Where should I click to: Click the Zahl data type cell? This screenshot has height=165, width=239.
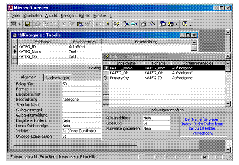(x=85, y=56)
